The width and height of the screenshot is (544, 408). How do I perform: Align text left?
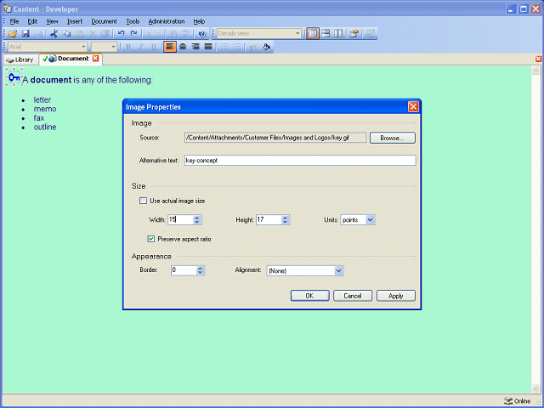point(170,47)
